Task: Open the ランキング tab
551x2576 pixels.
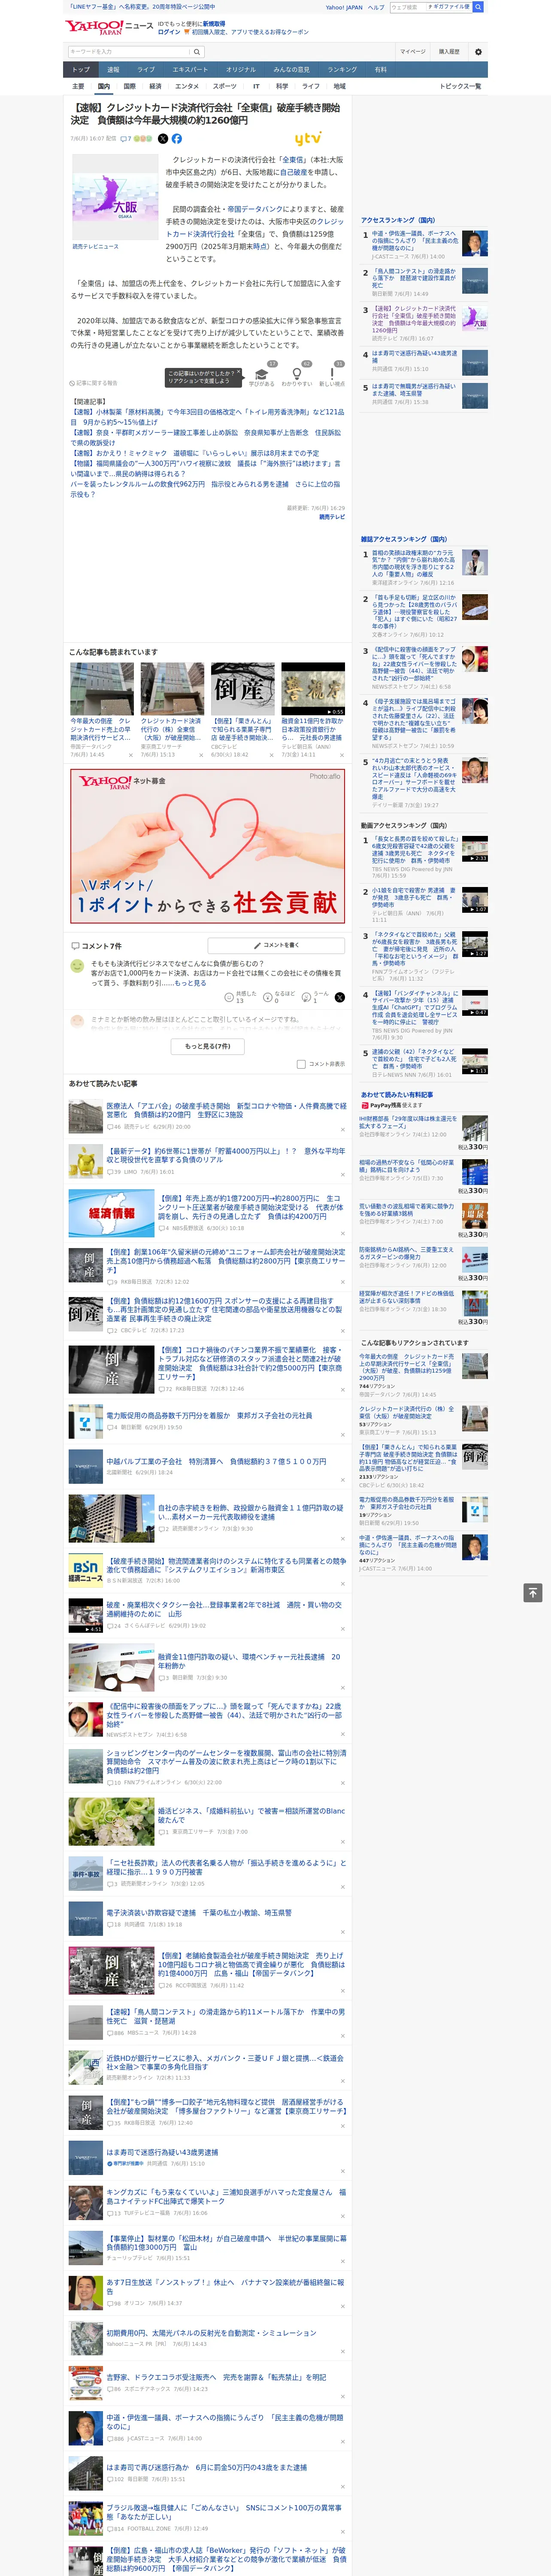Action: [x=342, y=70]
